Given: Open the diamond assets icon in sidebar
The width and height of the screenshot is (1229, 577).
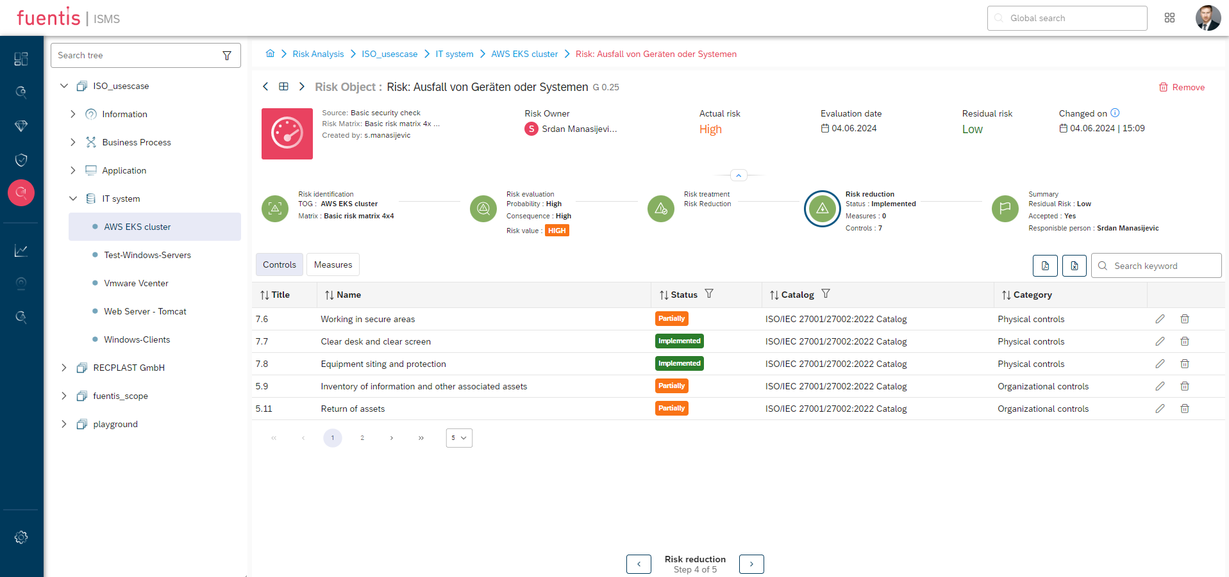Looking at the screenshot, I should tap(21, 126).
